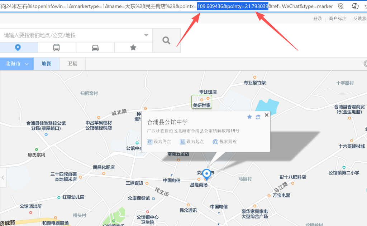Image resolution: width=367 pixels, height=226 pixels.
Task: Click the 昌隆商场 map label
Action: coord(199,185)
